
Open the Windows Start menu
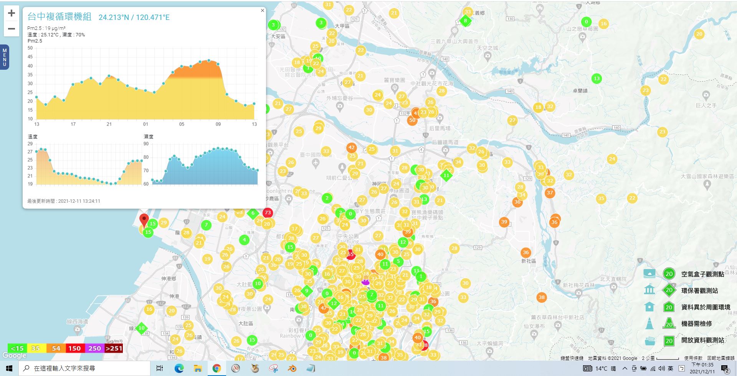9,368
